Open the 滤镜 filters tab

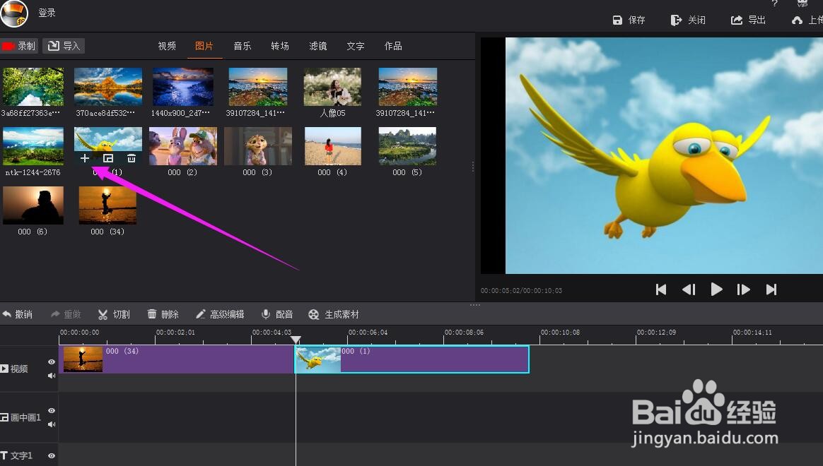tap(317, 46)
